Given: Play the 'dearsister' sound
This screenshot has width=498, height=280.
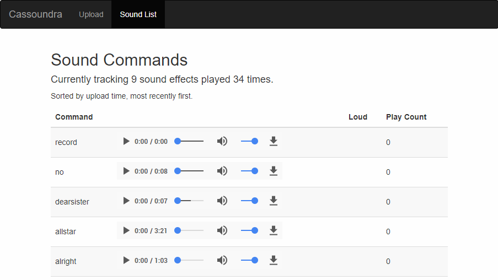Looking at the screenshot, I should click(x=126, y=201).
